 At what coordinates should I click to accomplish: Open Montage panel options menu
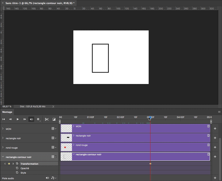pyautogui.click(x=219, y=112)
